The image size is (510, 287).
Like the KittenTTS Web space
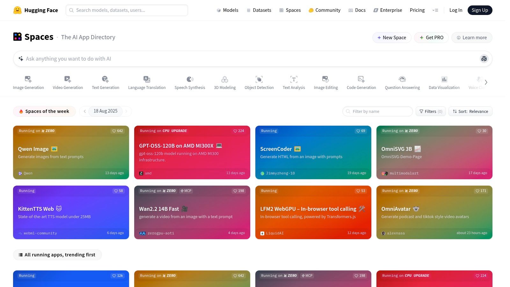pos(119,191)
